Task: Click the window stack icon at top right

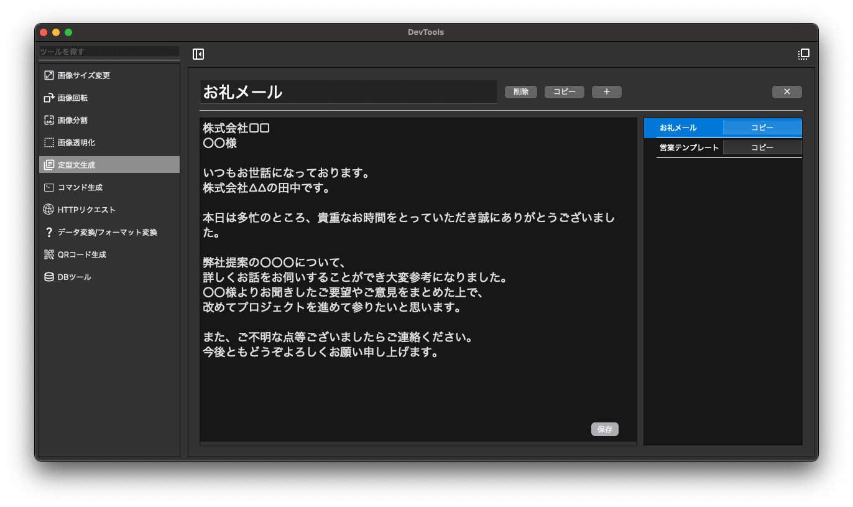Action: point(803,54)
